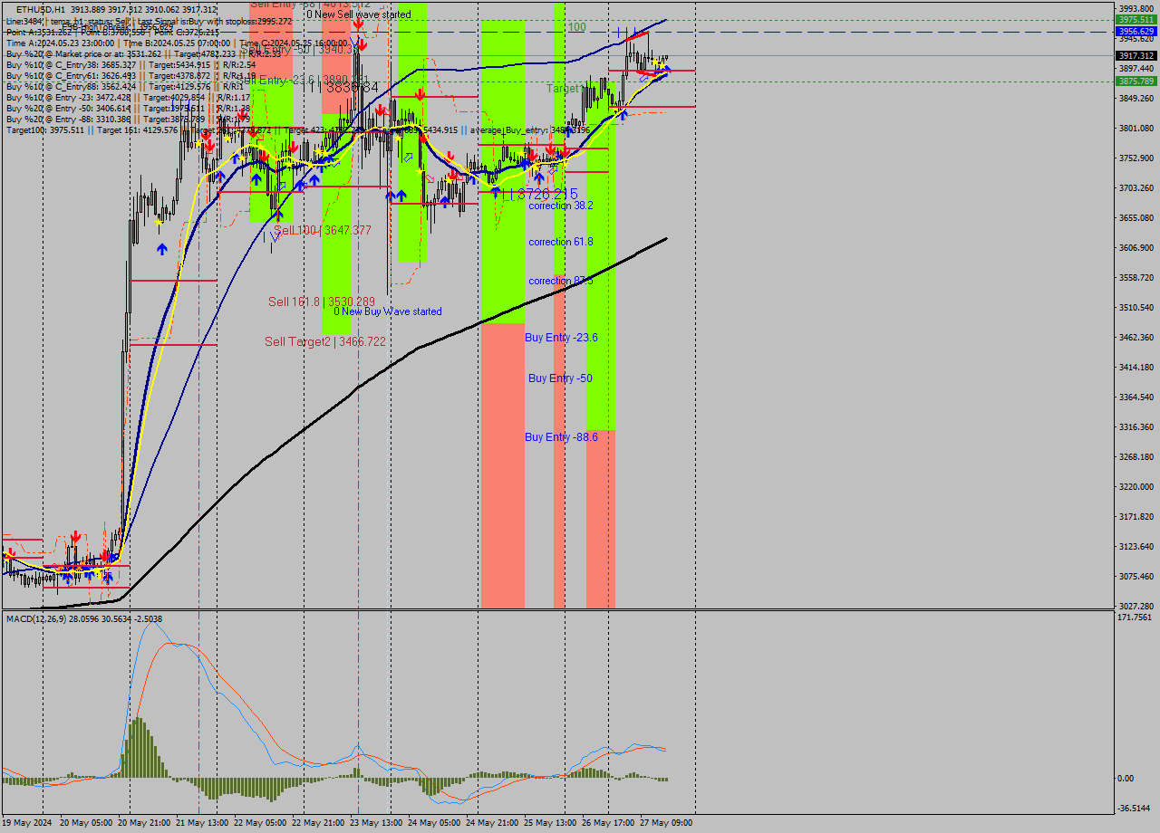1160x833 pixels.
Task: Click the green 3875.789 price tag
Action: click(x=1136, y=81)
